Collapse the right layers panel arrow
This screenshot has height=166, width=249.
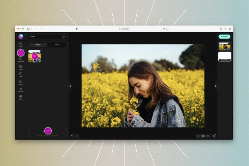(215, 86)
